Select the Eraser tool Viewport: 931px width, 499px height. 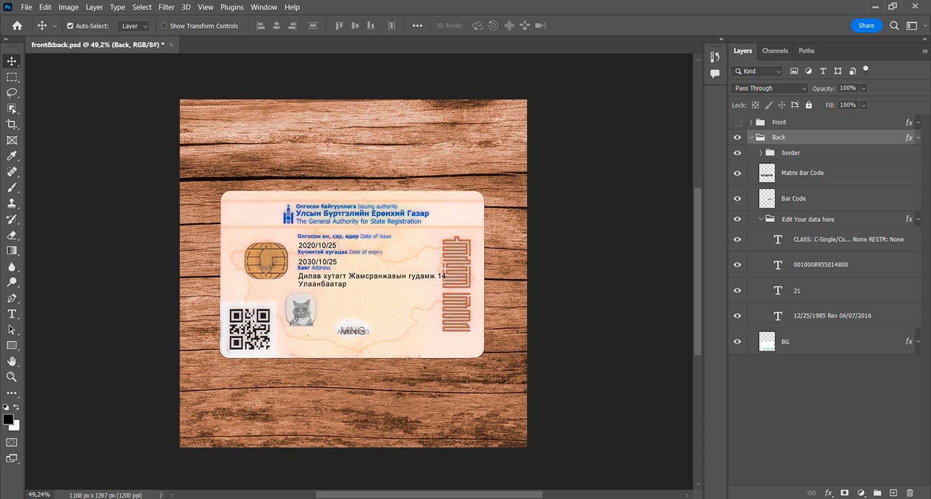[11, 235]
